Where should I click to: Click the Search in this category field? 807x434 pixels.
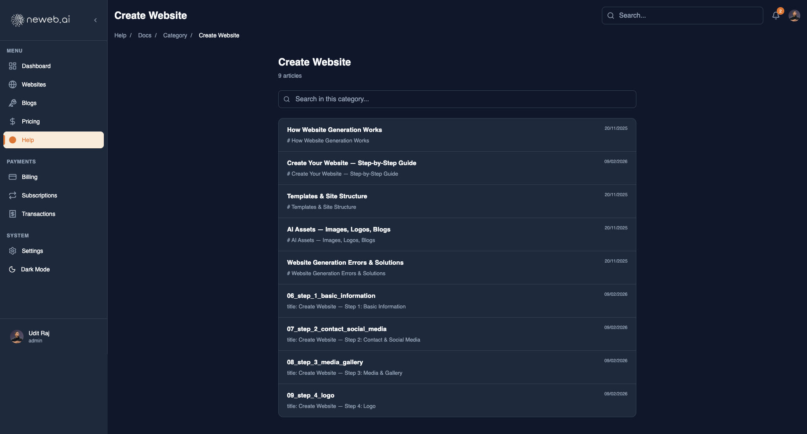click(457, 99)
